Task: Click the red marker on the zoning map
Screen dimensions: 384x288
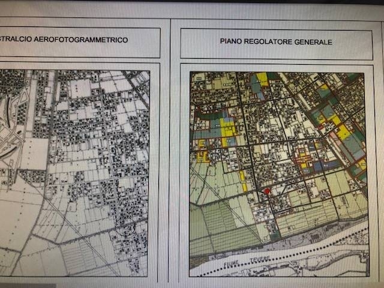Action: coord(267,191)
